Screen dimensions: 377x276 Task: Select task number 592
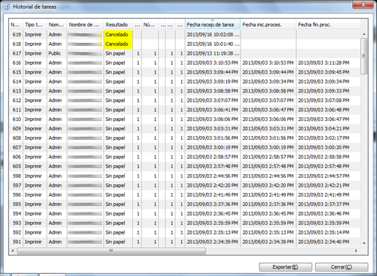pyautogui.click(x=17, y=232)
